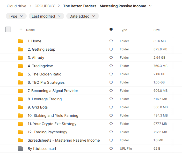The height and width of the screenshot is (154, 182).
Task: Tick the select-all checkbox in the header
Action: click(8, 29)
